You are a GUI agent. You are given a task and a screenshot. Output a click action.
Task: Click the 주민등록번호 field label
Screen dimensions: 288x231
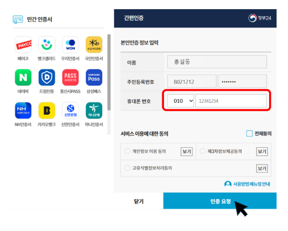coord(141,82)
